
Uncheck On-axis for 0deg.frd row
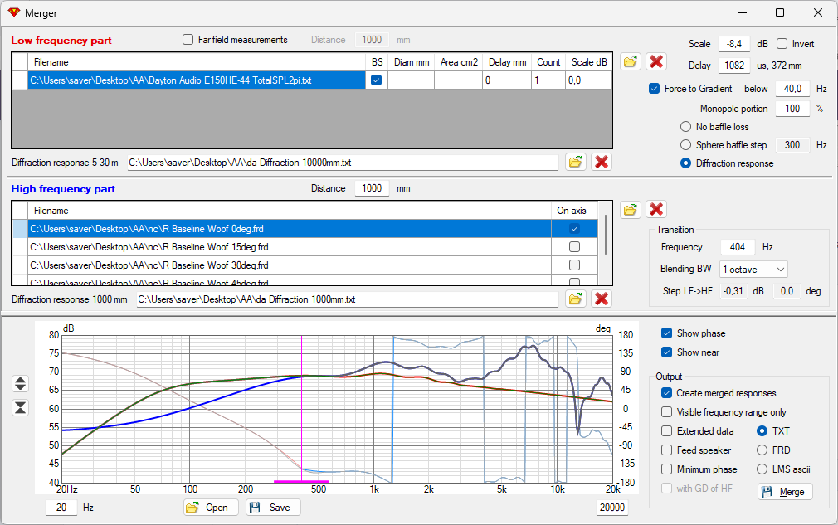pyautogui.click(x=574, y=229)
